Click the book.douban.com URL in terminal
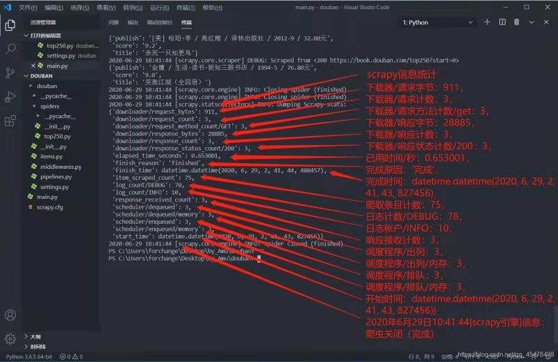 pyautogui.click(x=386, y=61)
